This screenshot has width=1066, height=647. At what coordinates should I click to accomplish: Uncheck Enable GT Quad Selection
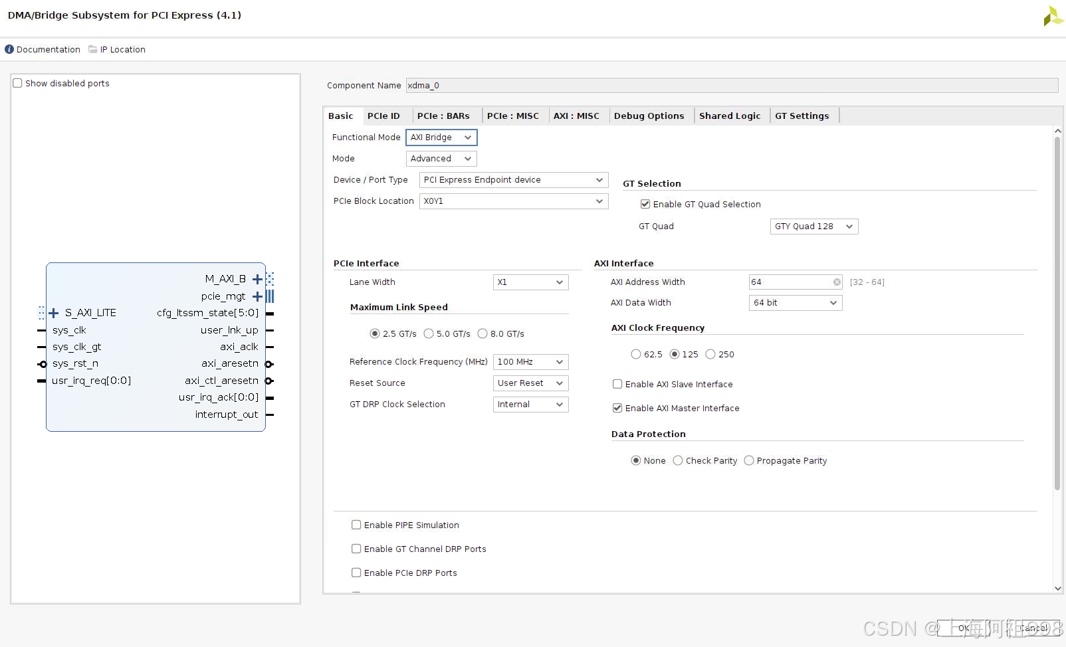[645, 205]
